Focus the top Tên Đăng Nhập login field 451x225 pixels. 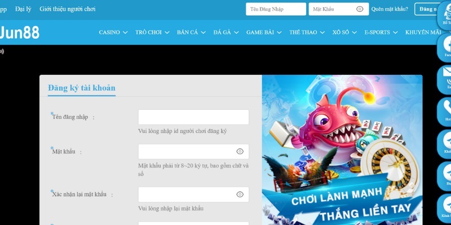276,9
